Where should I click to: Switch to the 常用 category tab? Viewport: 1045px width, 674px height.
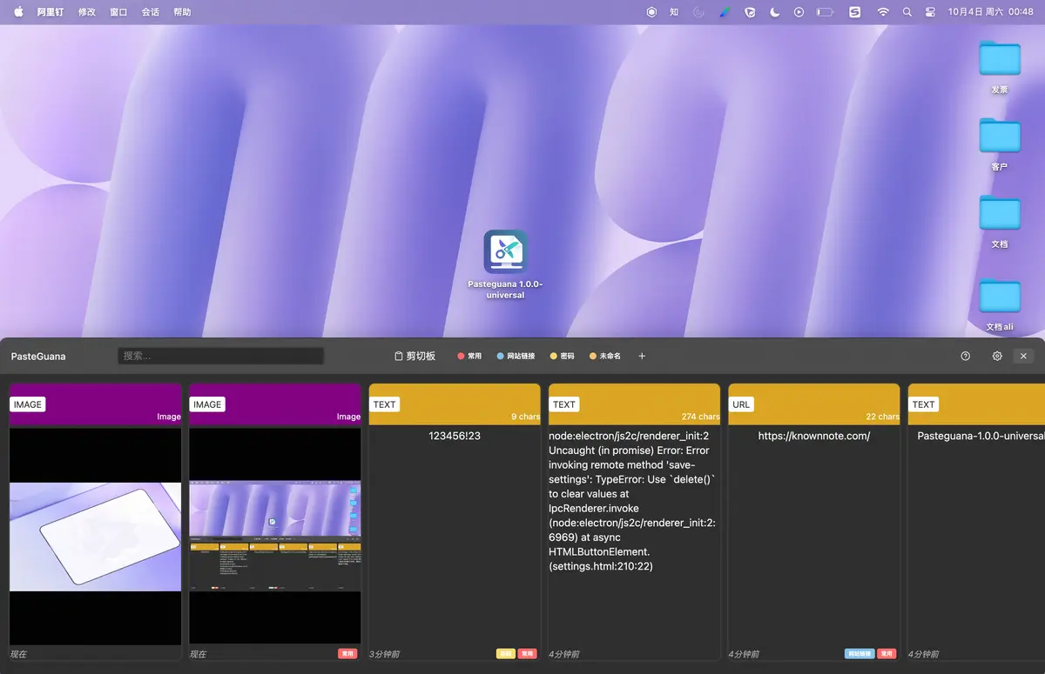tap(469, 356)
